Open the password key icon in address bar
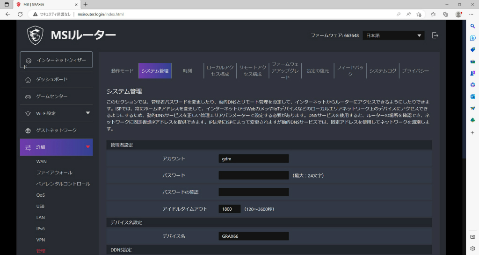Viewport: 479px width, 255px height. point(399,14)
